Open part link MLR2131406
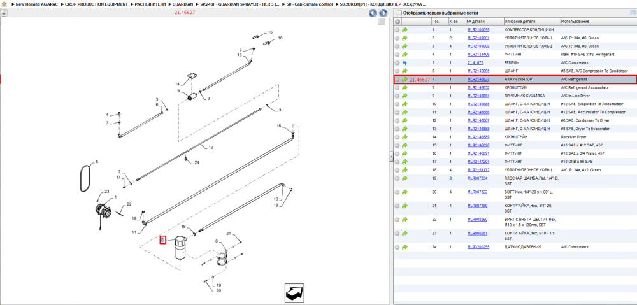Viewport: 637px width, 305px height. (478, 54)
